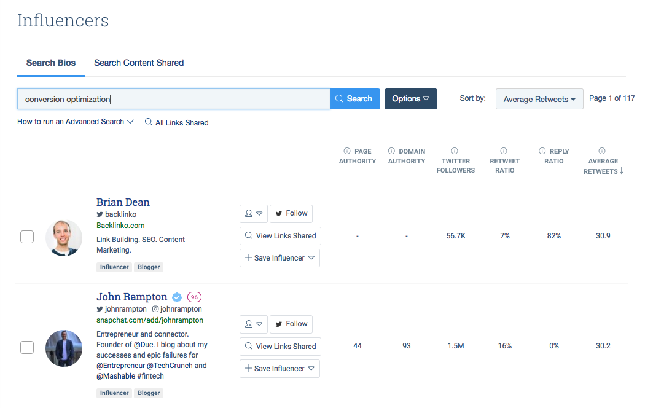645x408 pixels.
Task: Click Brian Dean's bio text
Action: pyautogui.click(x=141, y=245)
